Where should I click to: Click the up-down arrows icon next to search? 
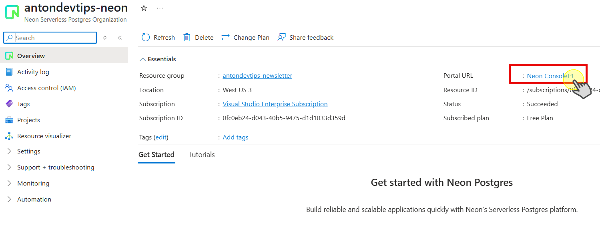click(x=105, y=38)
